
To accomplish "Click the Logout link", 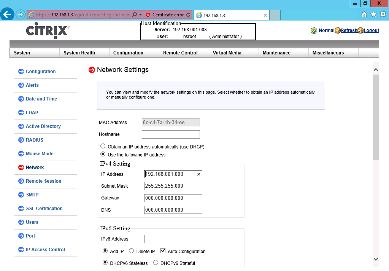I will point(372,30).
